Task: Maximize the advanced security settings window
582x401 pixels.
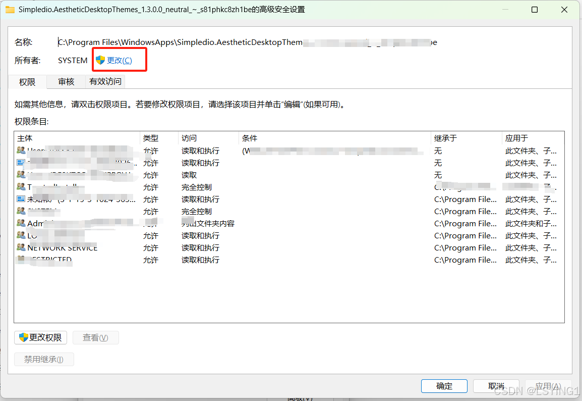Action: tap(535, 10)
